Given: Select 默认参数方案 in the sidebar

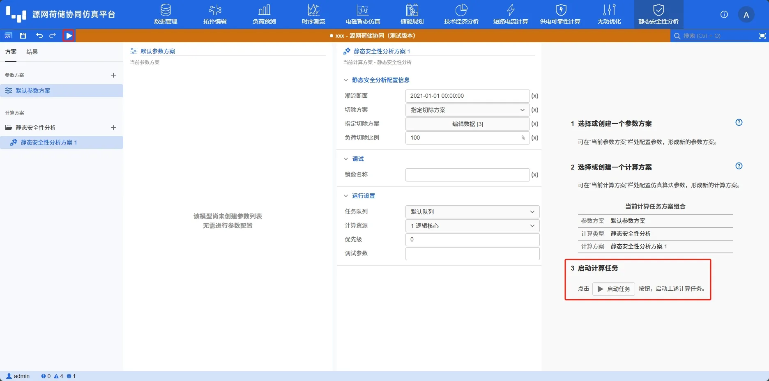Looking at the screenshot, I should coord(62,91).
